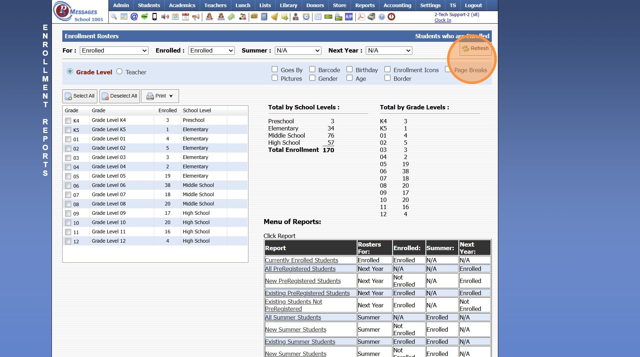The height and width of the screenshot is (357, 640).
Task: Open the alarm clock icon
Action: pyautogui.click(x=306, y=16)
